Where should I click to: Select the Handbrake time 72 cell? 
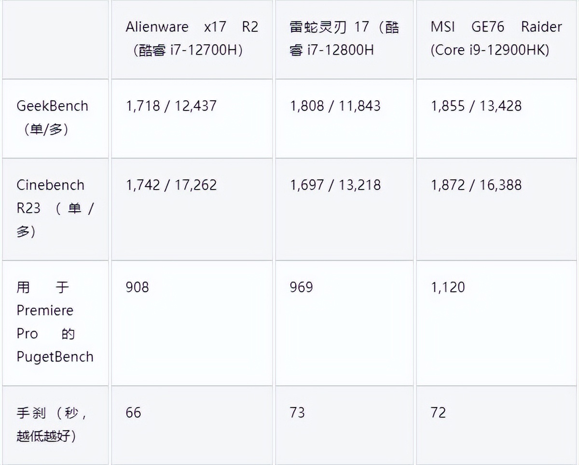coord(439,413)
